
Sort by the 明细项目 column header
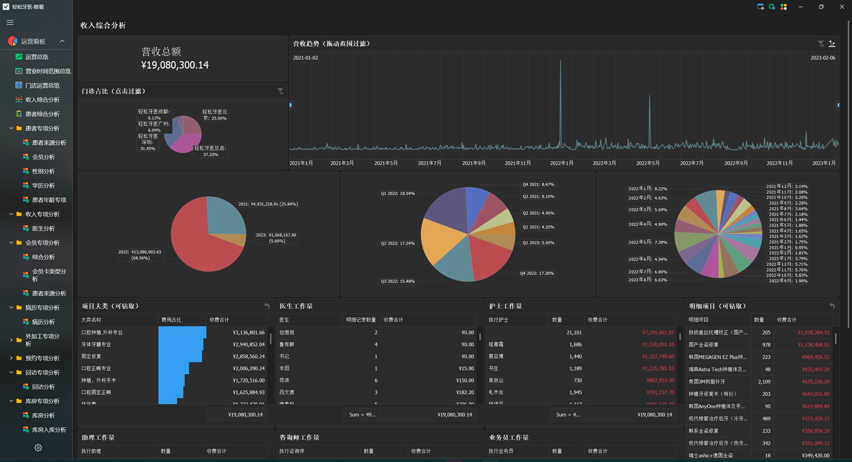coord(718,320)
